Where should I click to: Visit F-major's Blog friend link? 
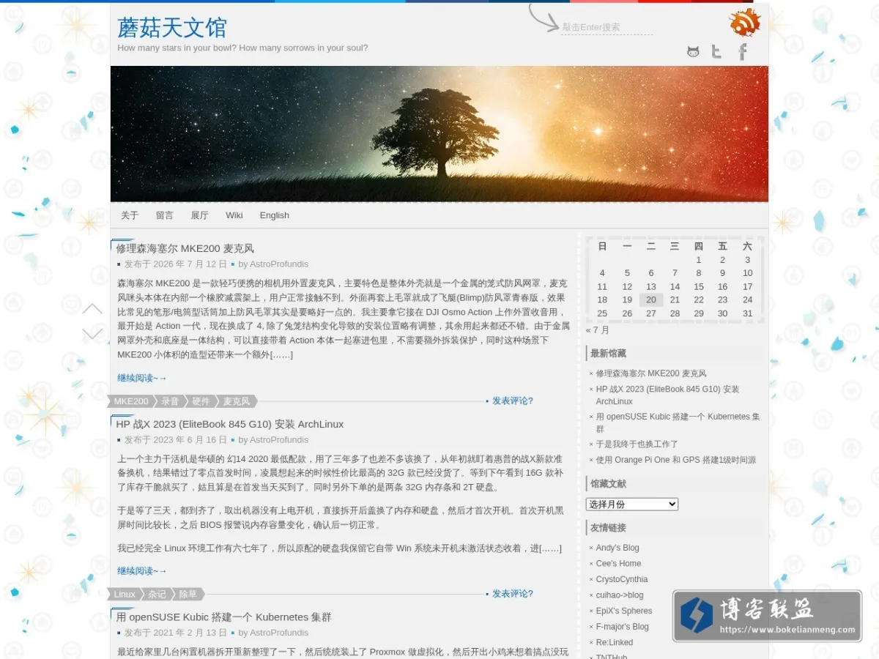pyautogui.click(x=622, y=627)
